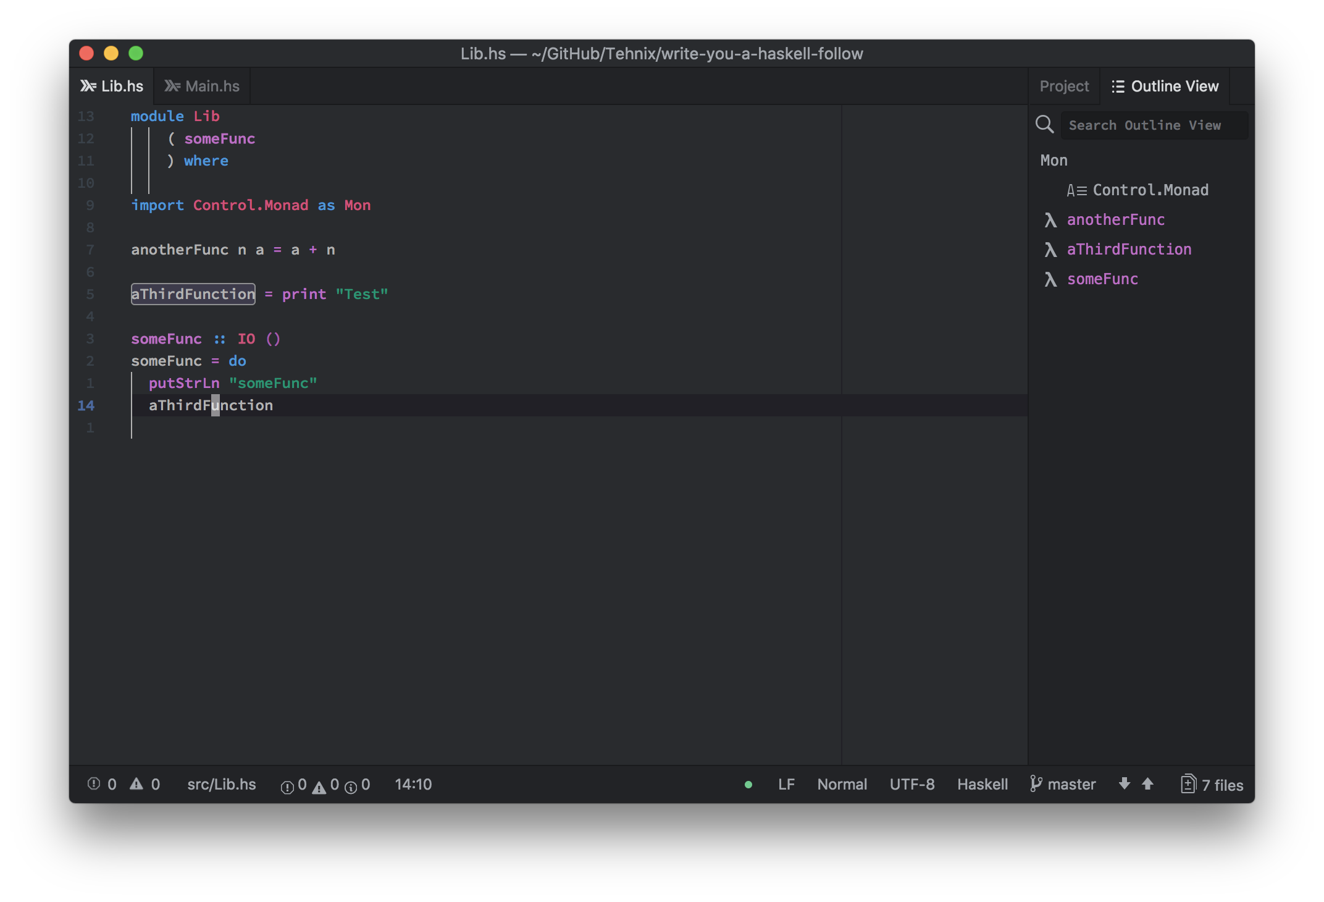Click the git branch icon
The width and height of the screenshot is (1324, 902).
pos(1036,784)
